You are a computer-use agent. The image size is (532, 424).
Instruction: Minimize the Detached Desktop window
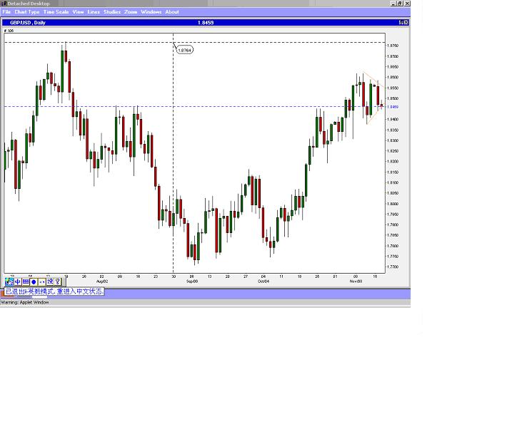[393, 4]
